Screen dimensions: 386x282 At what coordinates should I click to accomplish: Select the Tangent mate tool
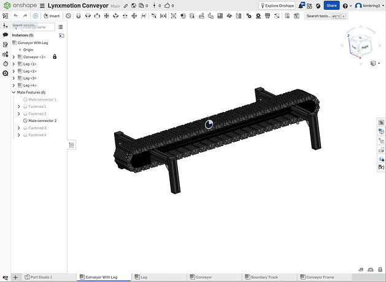click(154, 16)
